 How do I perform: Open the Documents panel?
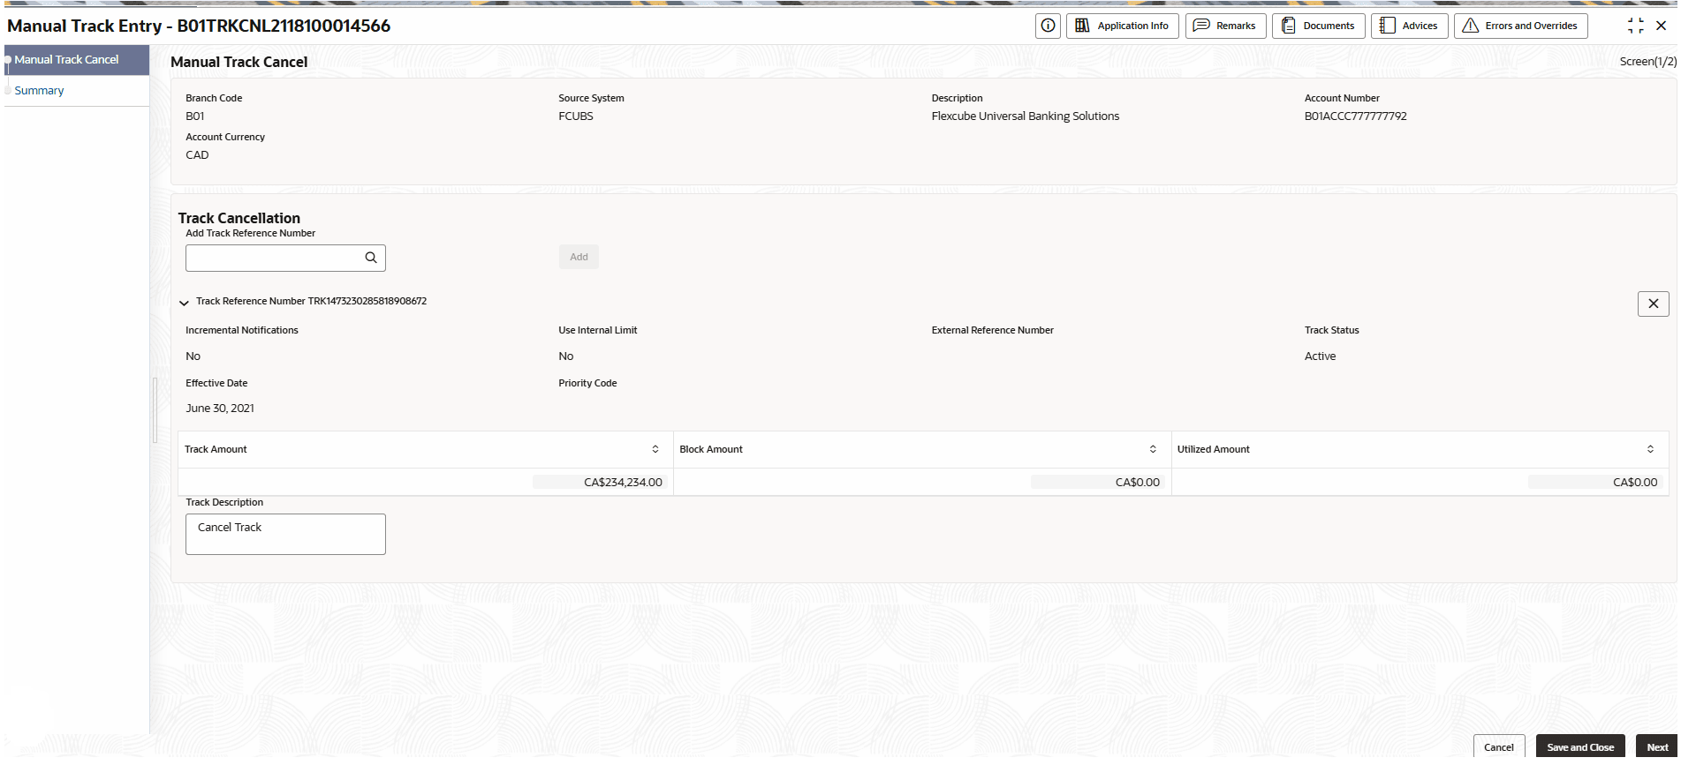[x=1318, y=26]
